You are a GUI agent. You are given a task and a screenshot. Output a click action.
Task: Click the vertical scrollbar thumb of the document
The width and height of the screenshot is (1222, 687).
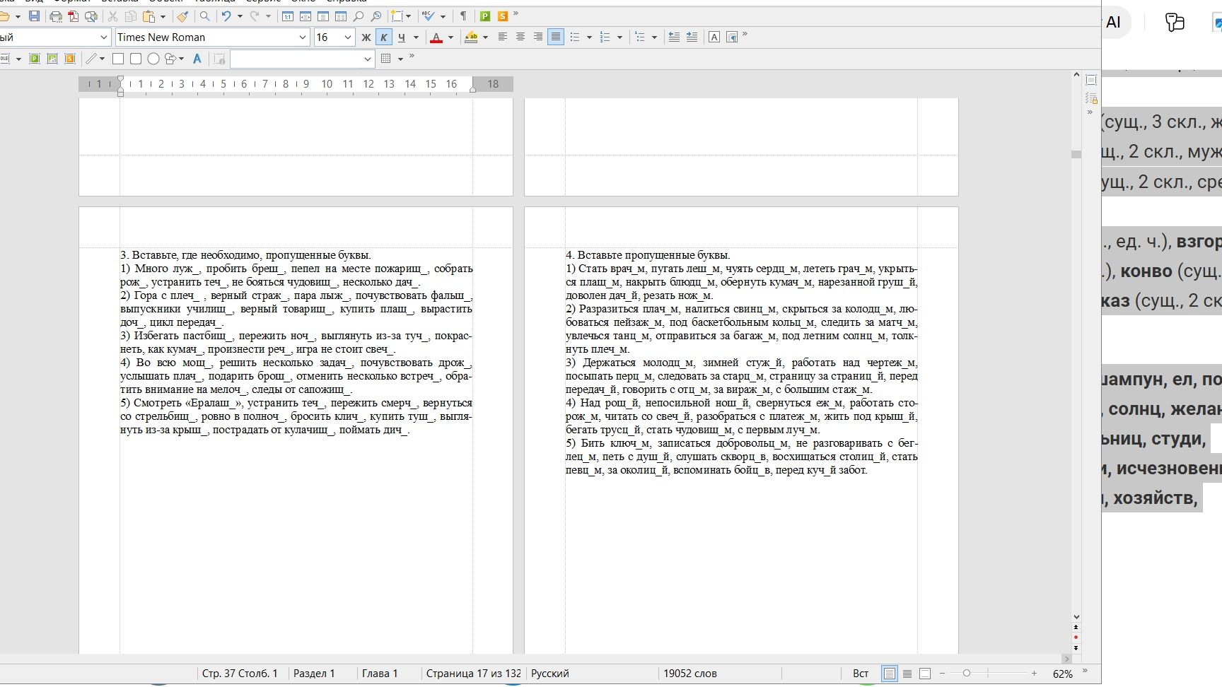[1076, 154]
